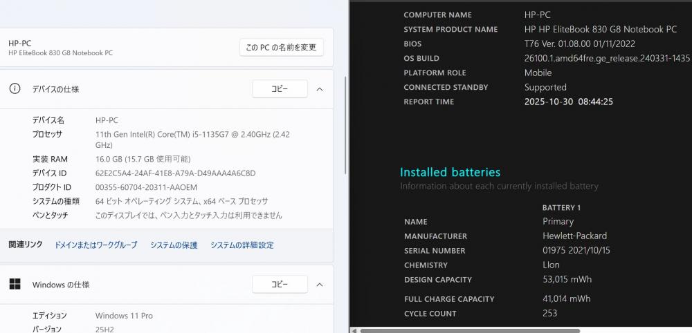The width and height of the screenshot is (692, 333).
Task: Click the Installed batteries heading
Action: (450, 172)
